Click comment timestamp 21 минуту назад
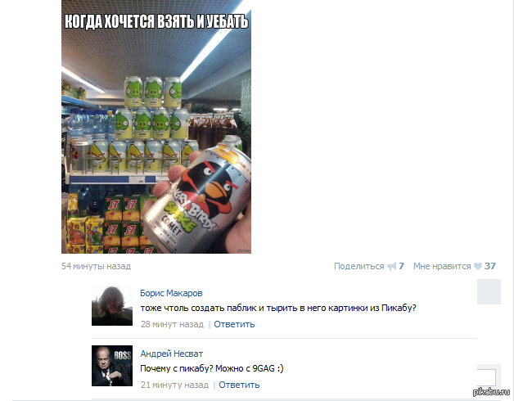Image resolution: width=514 pixels, height=401 pixels. pos(174,385)
